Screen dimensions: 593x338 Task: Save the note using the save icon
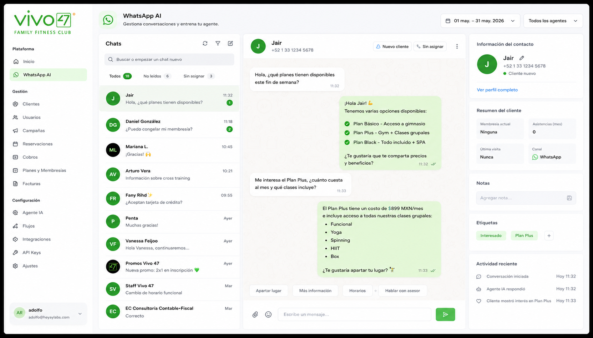tap(569, 198)
